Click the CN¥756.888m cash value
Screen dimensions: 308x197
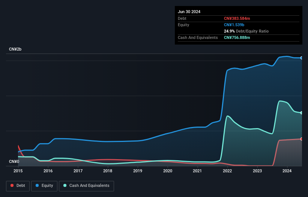[x=237, y=37]
